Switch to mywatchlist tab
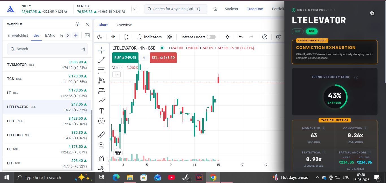 18,35
